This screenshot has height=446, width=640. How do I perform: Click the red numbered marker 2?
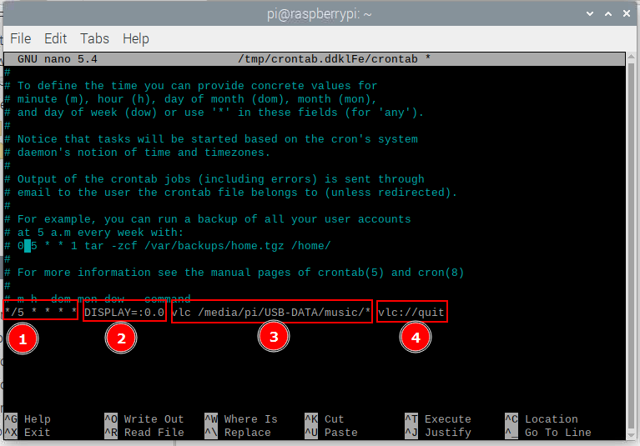(x=121, y=339)
